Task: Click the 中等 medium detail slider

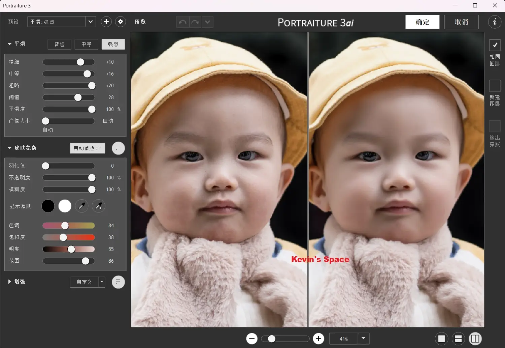Action: (x=69, y=74)
